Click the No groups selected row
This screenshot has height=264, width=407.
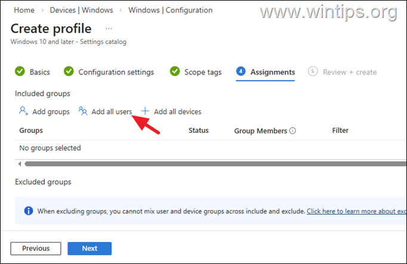(x=211, y=148)
